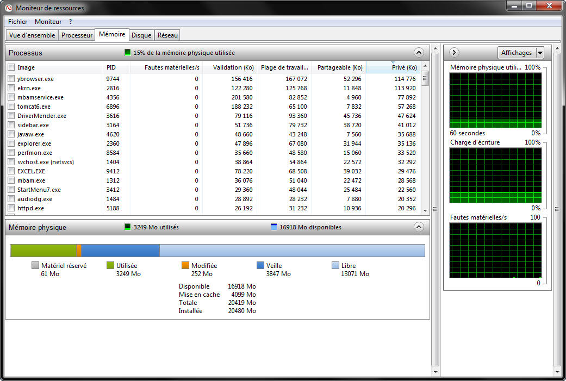Collapse the Processus section
The image size is (566, 381).
click(x=419, y=53)
